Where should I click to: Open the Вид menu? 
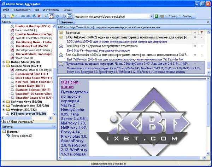pos(37,10)
